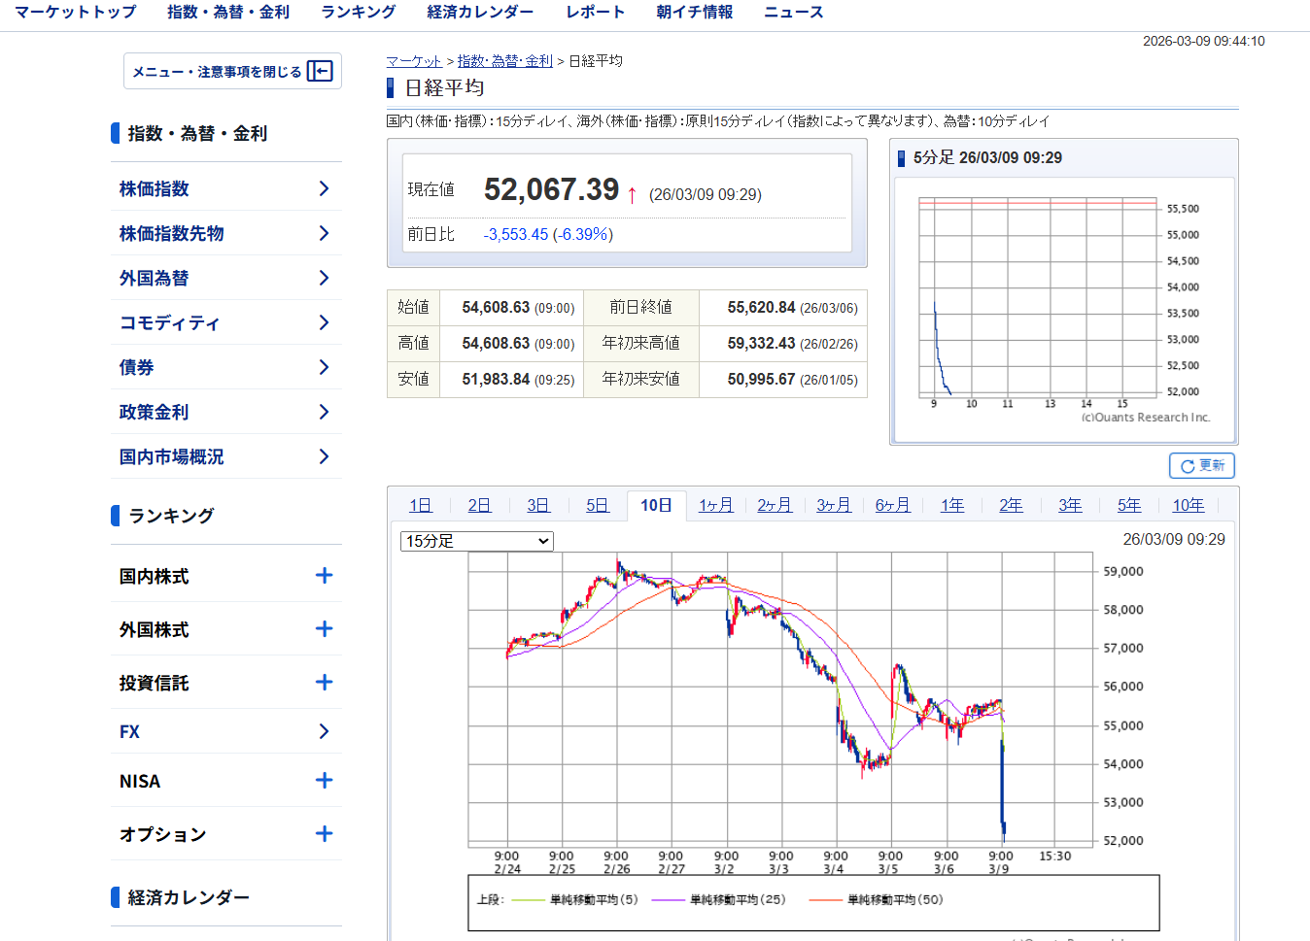Click the previous close cell 55,620.84
The image size is (1310, 941).
point(783,308)
